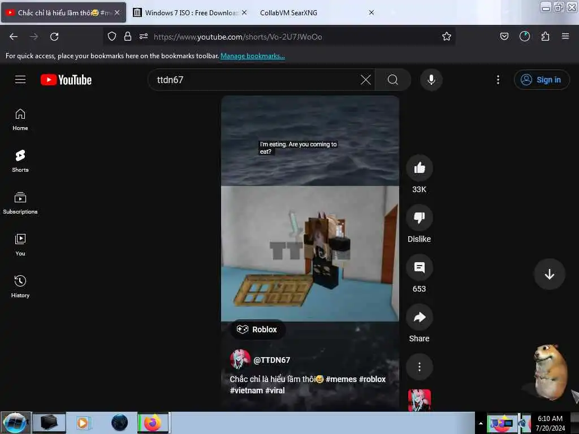
Task: Show hidden system tray icons
Action: pyautogui.click(x=481, y=423)
